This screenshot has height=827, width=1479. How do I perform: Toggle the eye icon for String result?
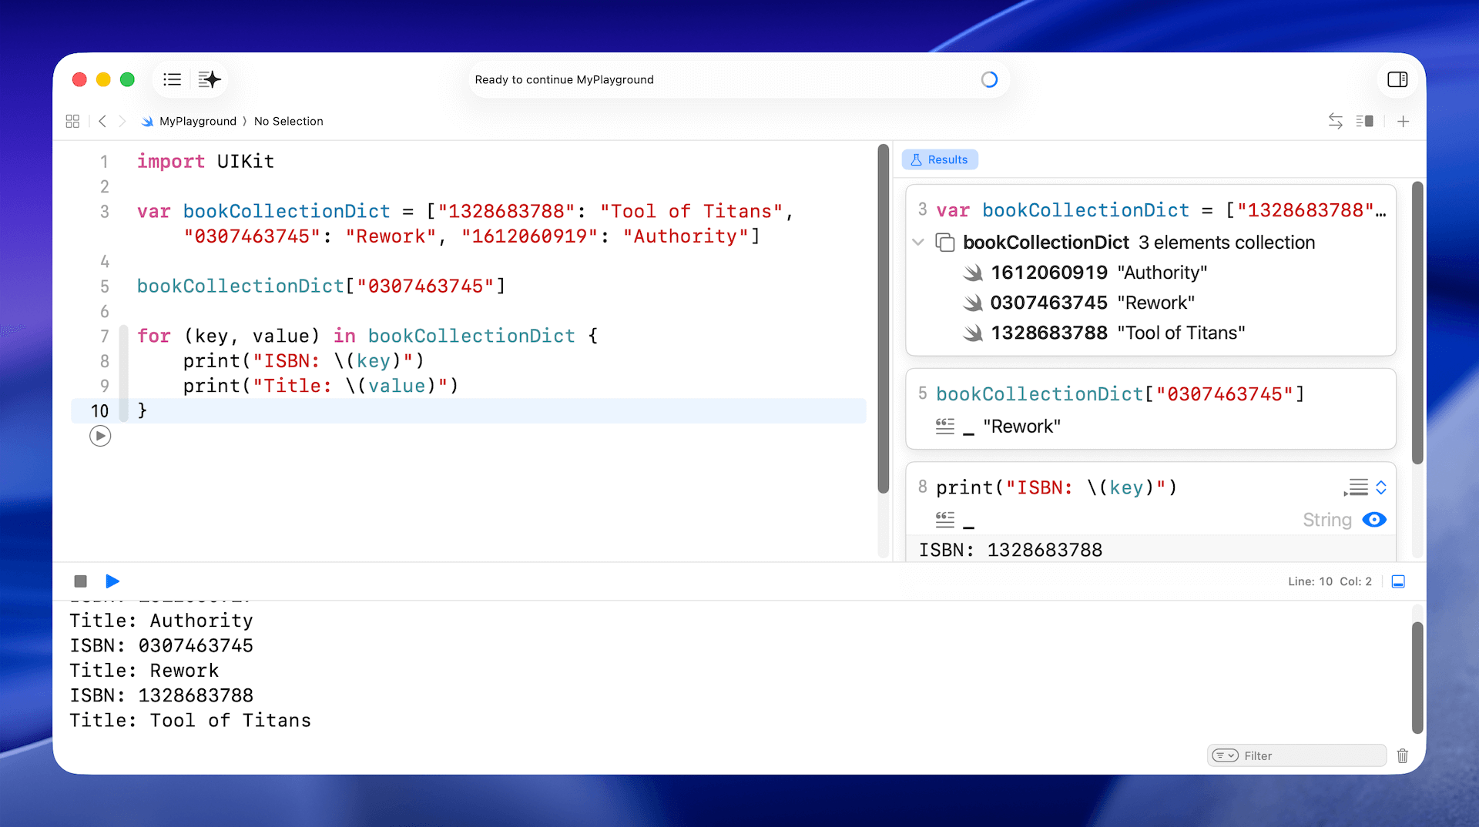pyautogui.click(x=1373, y=520)
